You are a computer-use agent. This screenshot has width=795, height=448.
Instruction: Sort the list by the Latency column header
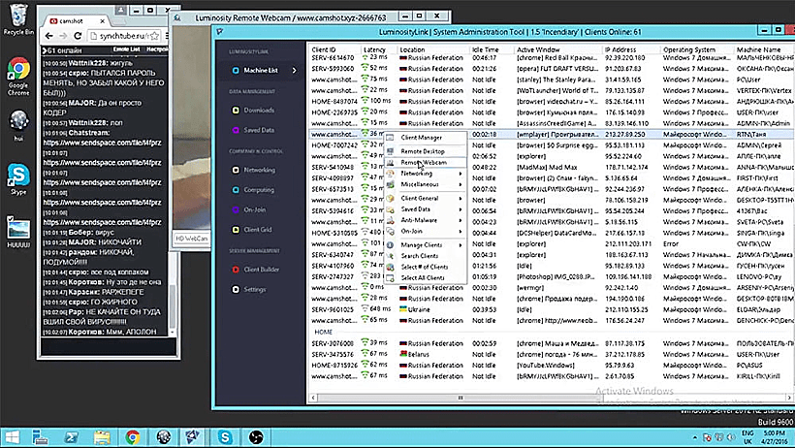click(374, 48)
